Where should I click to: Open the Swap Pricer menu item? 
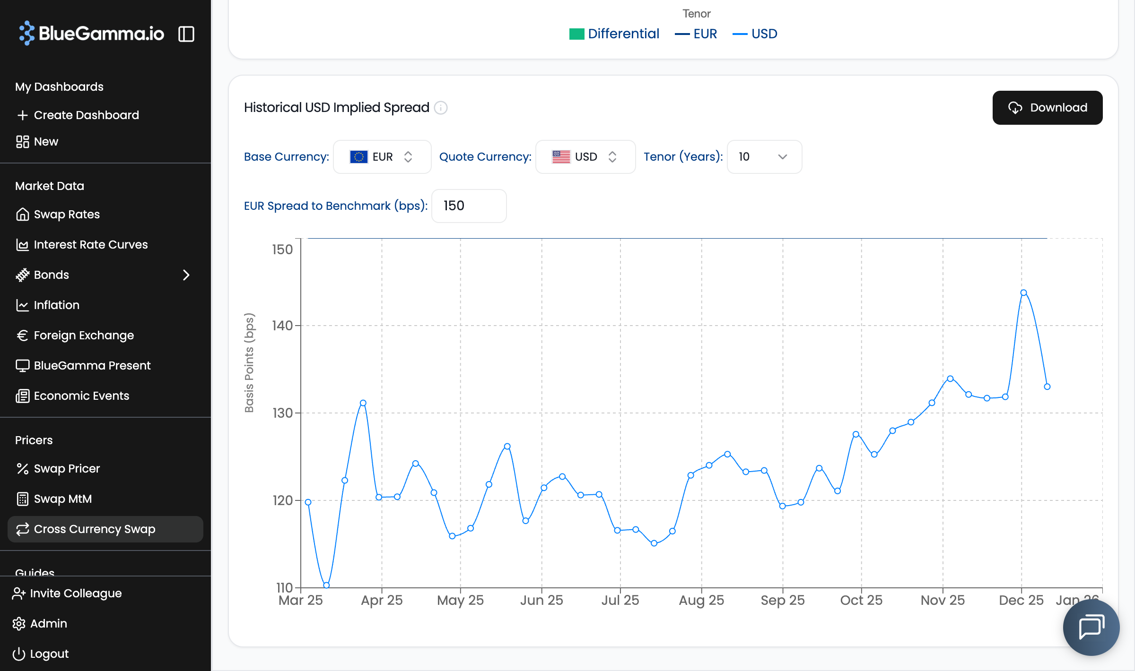[67, 469]
